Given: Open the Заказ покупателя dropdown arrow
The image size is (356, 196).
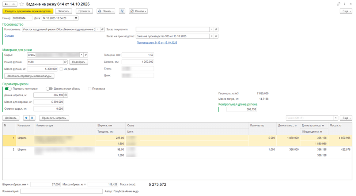Looking at the screenshot, I should (212, 29).
